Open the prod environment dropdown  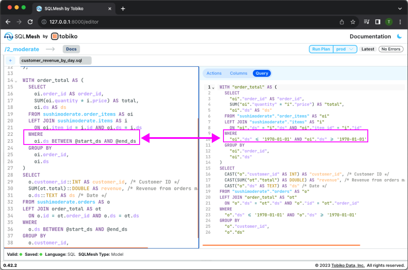tap(345, 49)
